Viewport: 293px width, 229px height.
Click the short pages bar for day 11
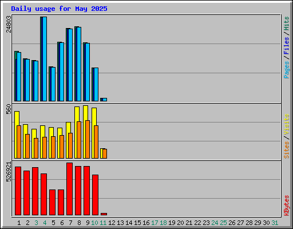point(105,100)
